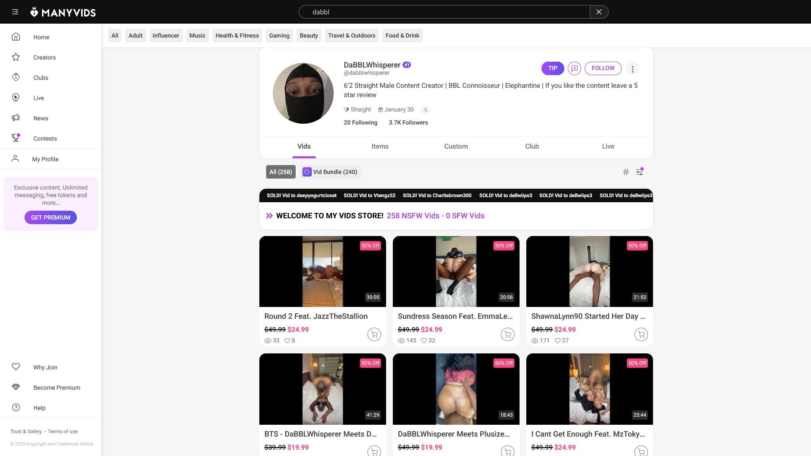Screen dimensions: 811x456
Task: Click the #1 rank badge
Action: [x=407, y=65]
